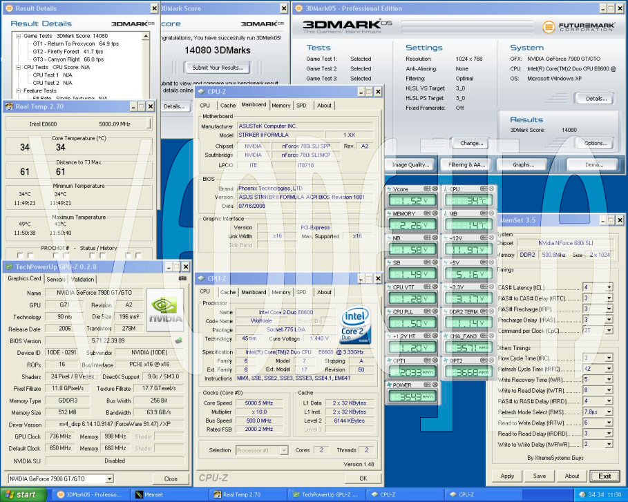Click the fan icon on POWER sensor panel
This screenshot has height=502, width=628.
click(389, 385)
